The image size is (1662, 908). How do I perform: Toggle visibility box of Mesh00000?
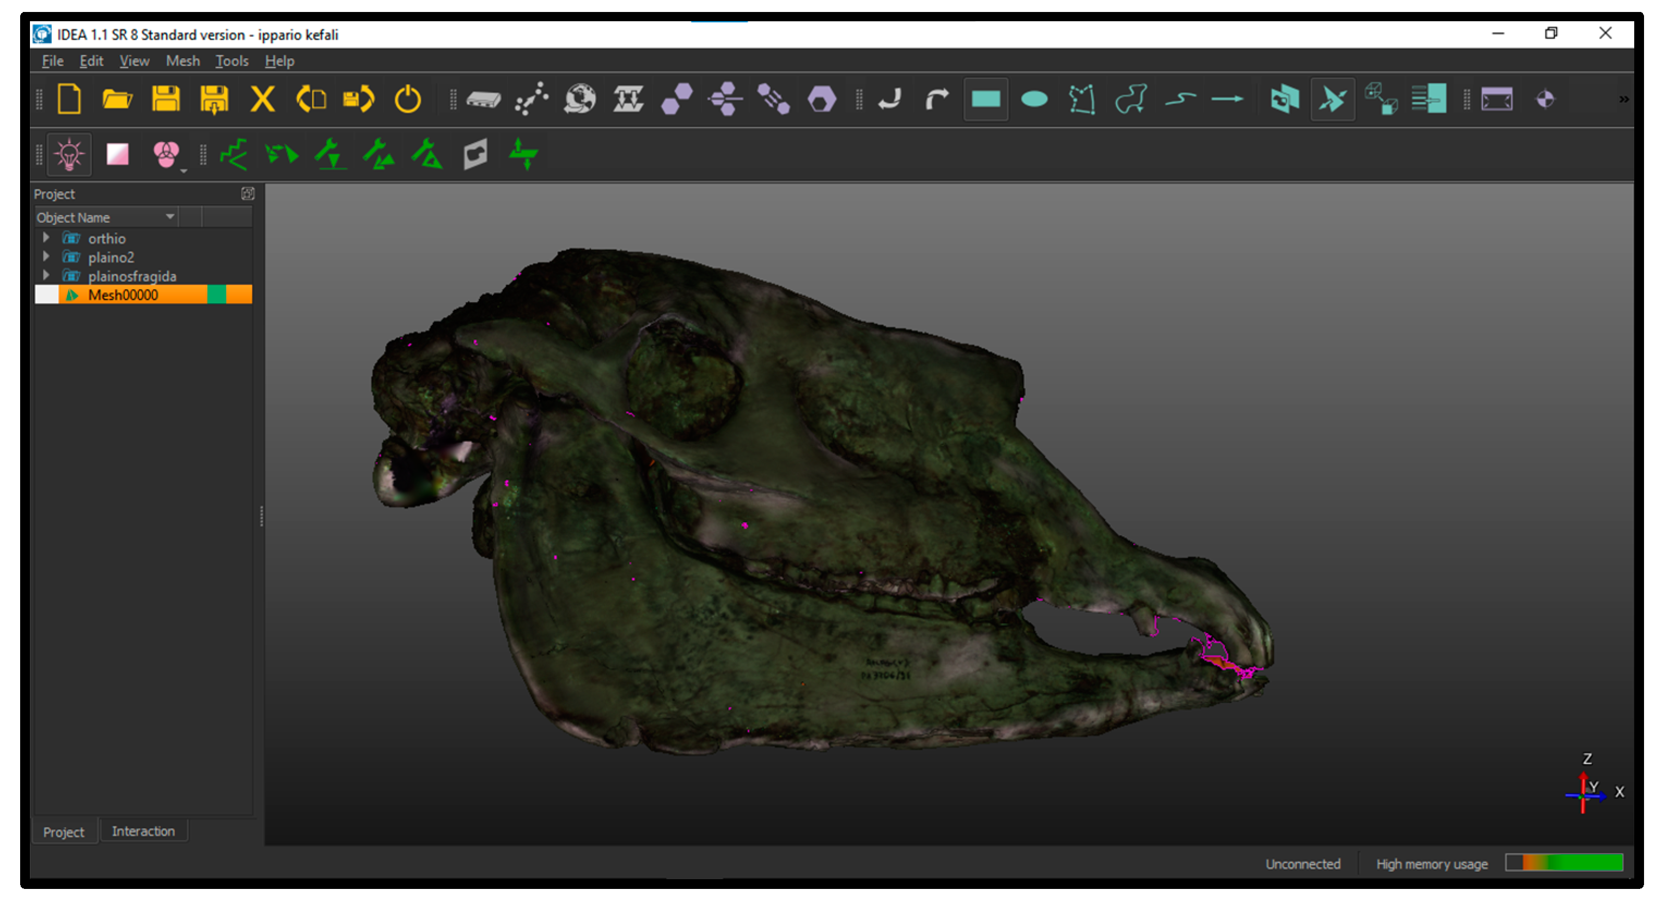[x=46, y=295]
